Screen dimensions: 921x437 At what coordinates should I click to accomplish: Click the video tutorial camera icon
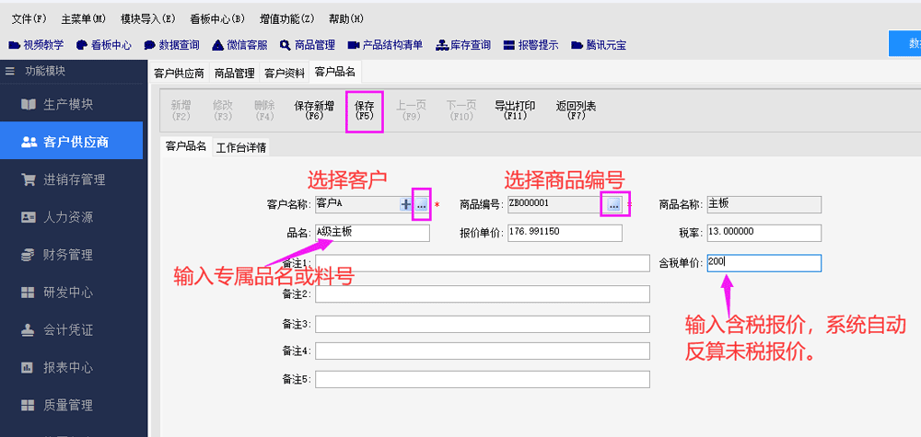click(x=15, y=44)
